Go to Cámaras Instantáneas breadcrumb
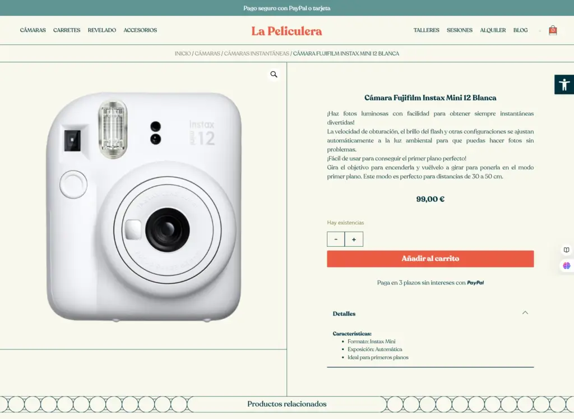 click(256, 54)
